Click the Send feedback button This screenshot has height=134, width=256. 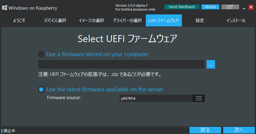click(x=182, y=7)
